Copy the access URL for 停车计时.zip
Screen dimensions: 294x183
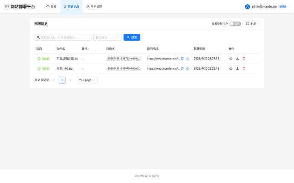point(182,69)
